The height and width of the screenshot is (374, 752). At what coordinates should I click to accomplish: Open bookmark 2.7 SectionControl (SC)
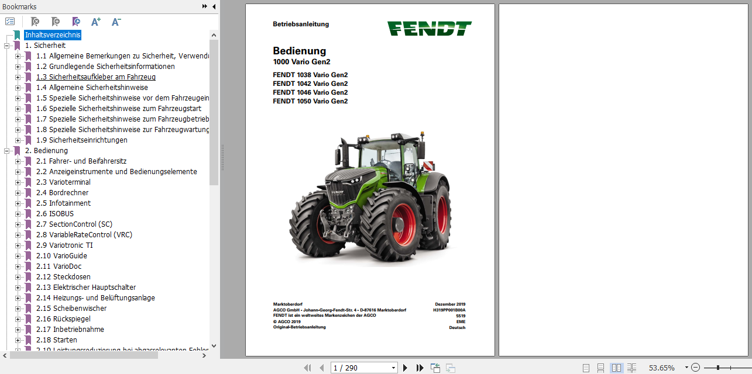coord(74,224)
